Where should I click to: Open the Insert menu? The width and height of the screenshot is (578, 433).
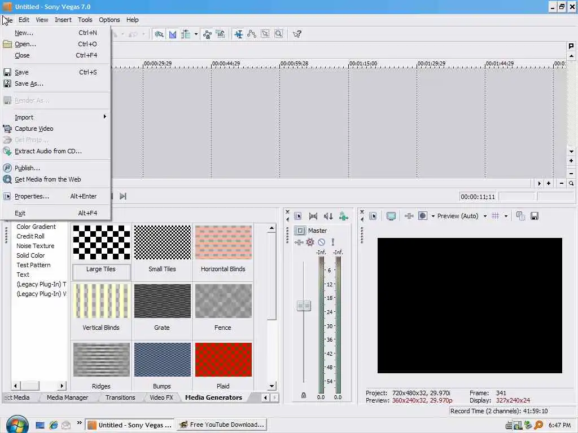tap(63, 20)
